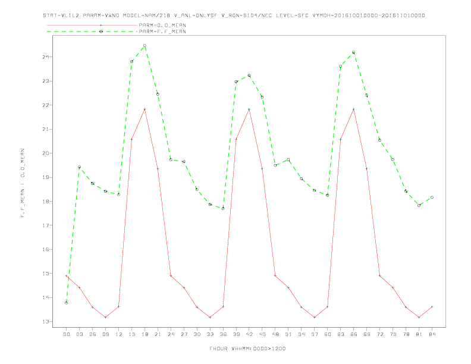The image size is (471, 364).
Task: Click y-axis tick label 24
Action: pos(46,57)
